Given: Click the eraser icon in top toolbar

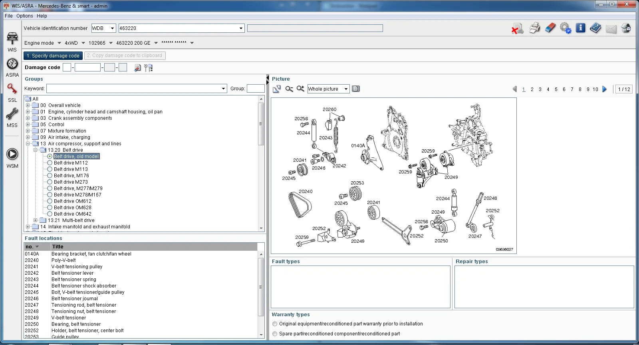Looking at the screenshot, I should click(550, 28).
